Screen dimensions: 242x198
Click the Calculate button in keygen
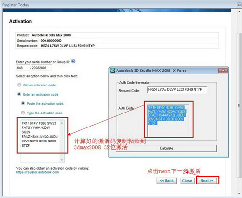(x=166, y=148)
